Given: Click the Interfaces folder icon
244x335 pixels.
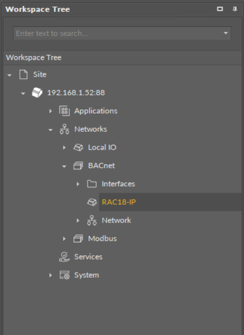Looking at the screenshot, I should (92, 184).
